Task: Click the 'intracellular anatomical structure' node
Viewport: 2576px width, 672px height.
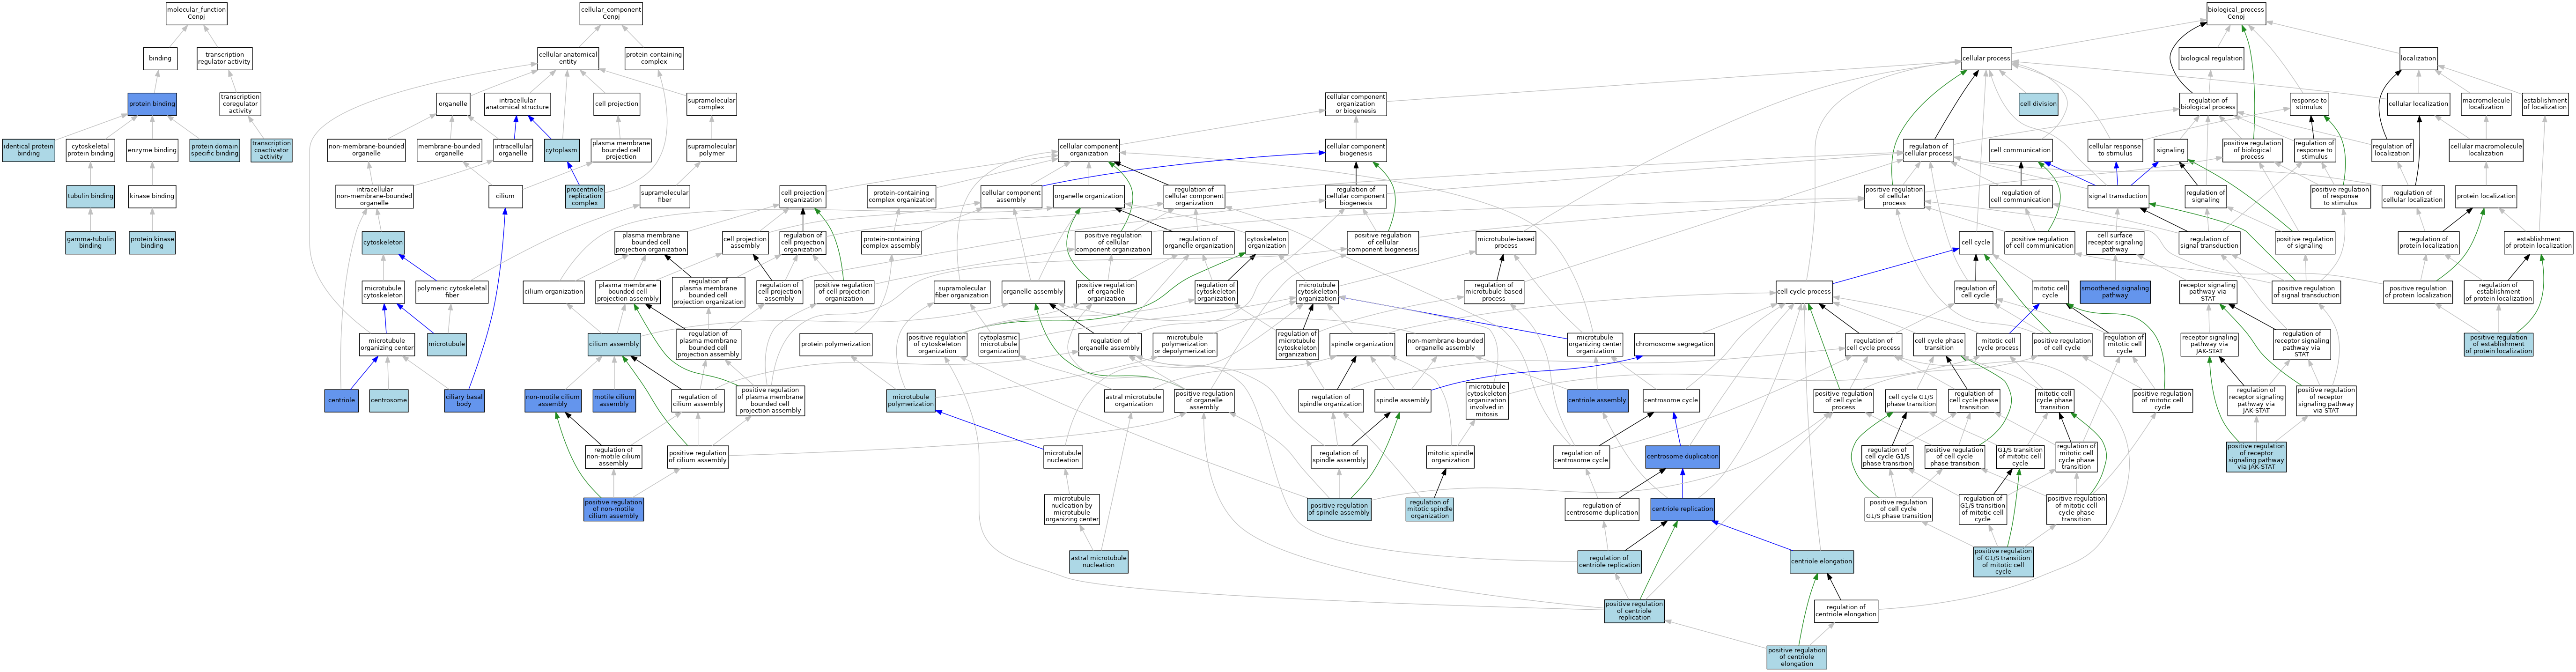Action: (517, 104)
